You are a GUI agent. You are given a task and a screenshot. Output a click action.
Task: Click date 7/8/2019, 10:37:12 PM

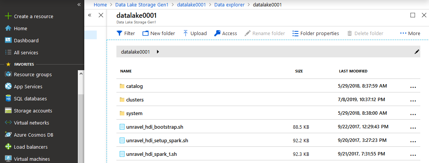point(362,99)
